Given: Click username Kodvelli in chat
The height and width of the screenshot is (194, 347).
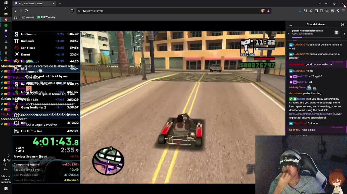Looking at the screenshot, I should tap(294, 130).
